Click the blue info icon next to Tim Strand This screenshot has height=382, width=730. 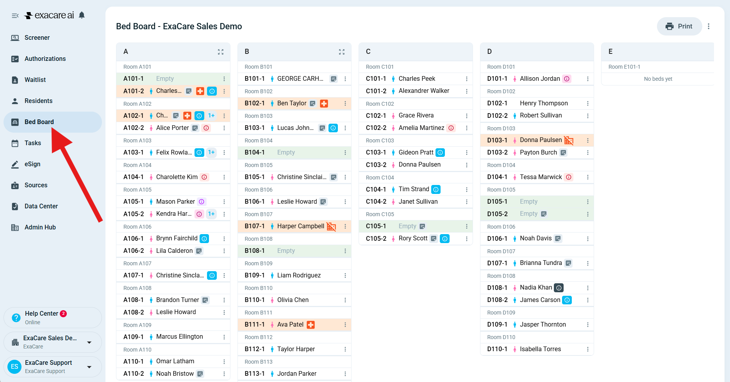click(436, 189)
